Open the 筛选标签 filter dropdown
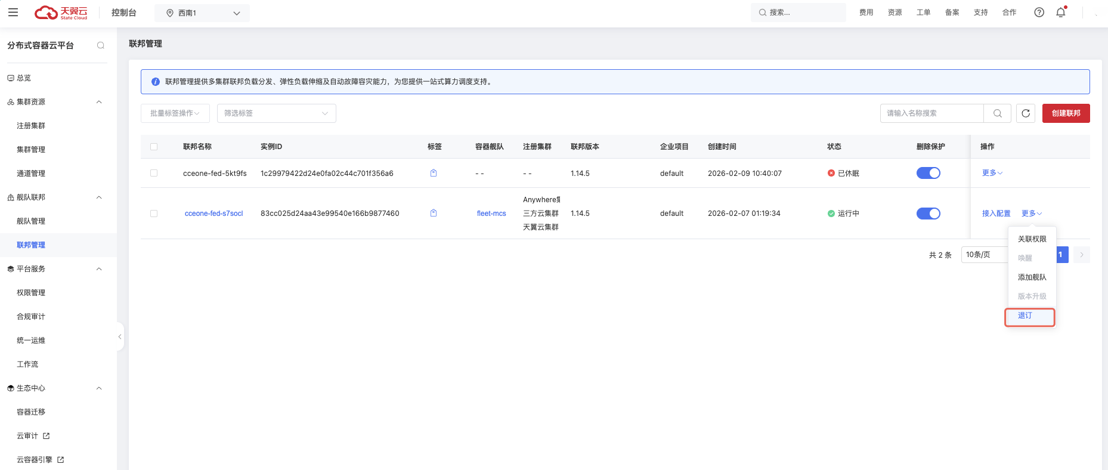Screen dimensions: 1108x470 [x=276, y=113]
